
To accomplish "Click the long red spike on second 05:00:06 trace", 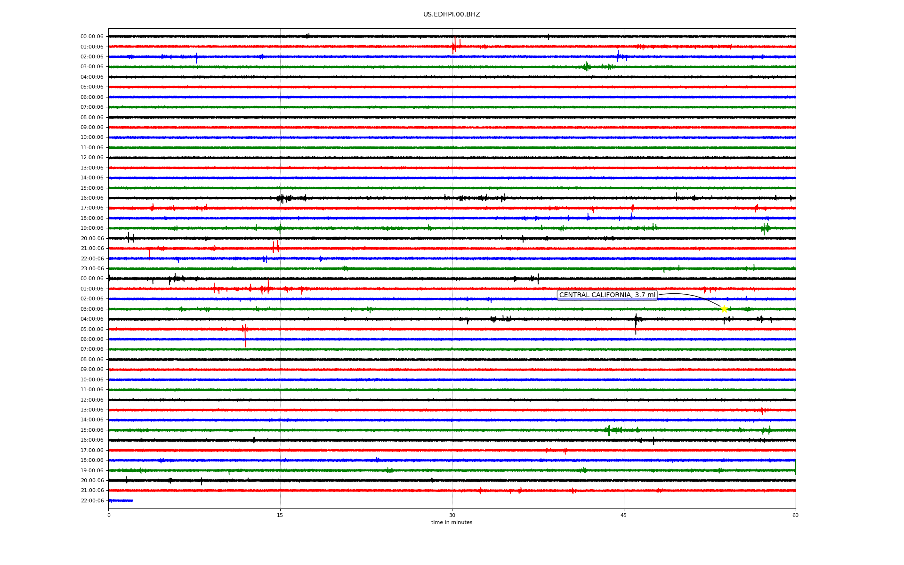I will click(245, 335).
